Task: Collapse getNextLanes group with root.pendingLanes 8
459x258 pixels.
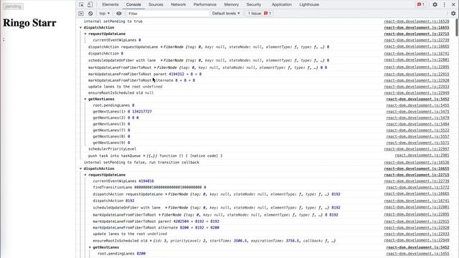Action: point(85,99)
